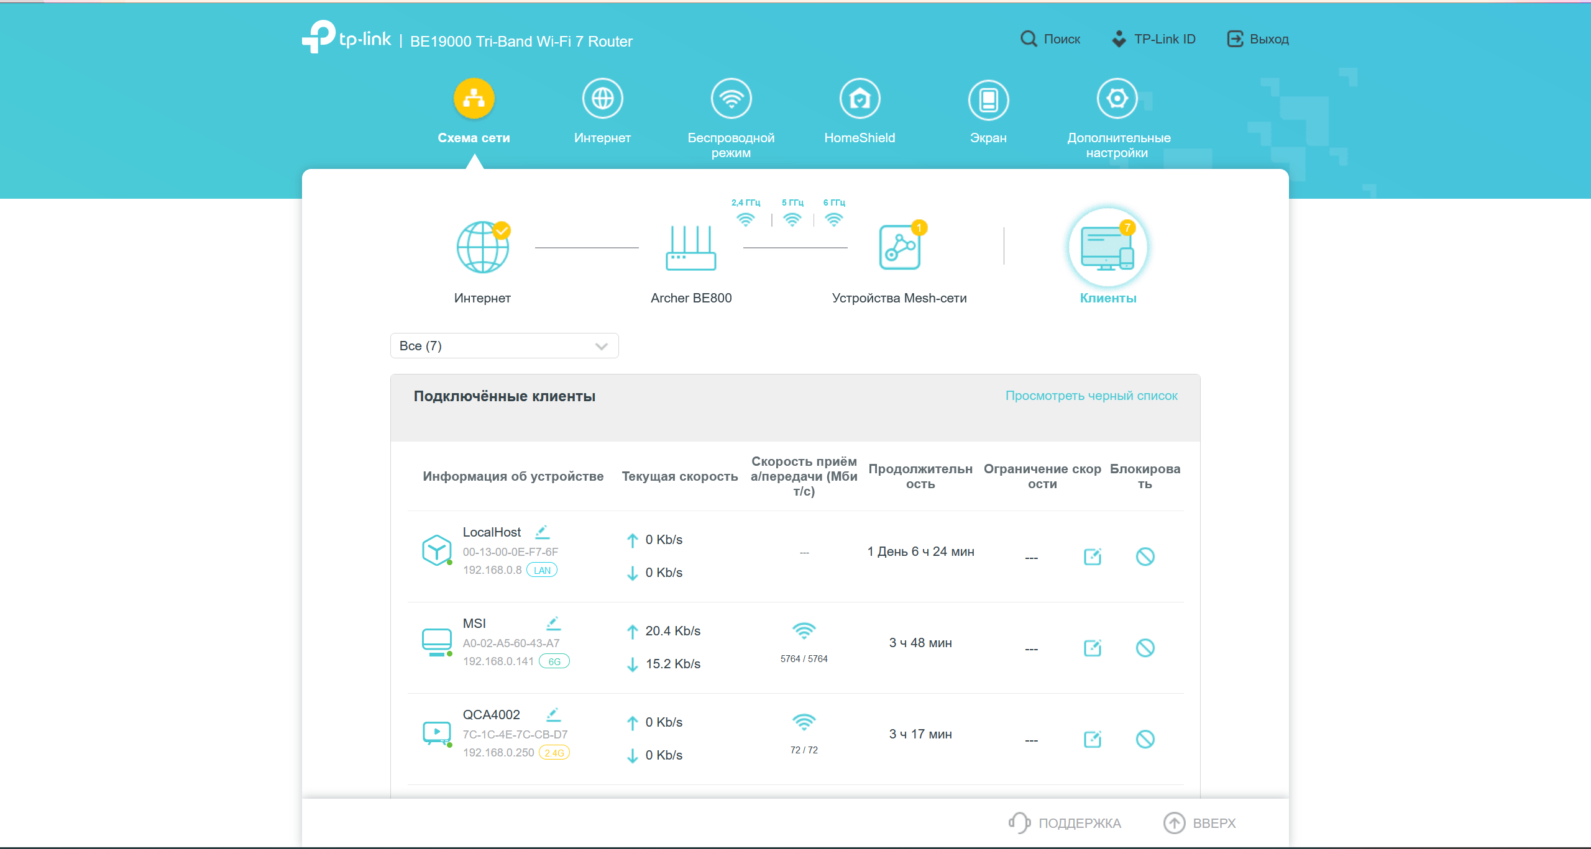The width and height of the screenshot is (1591, 849).
Task: Select IP address 192.168.0.250
Action: (498, 753)
